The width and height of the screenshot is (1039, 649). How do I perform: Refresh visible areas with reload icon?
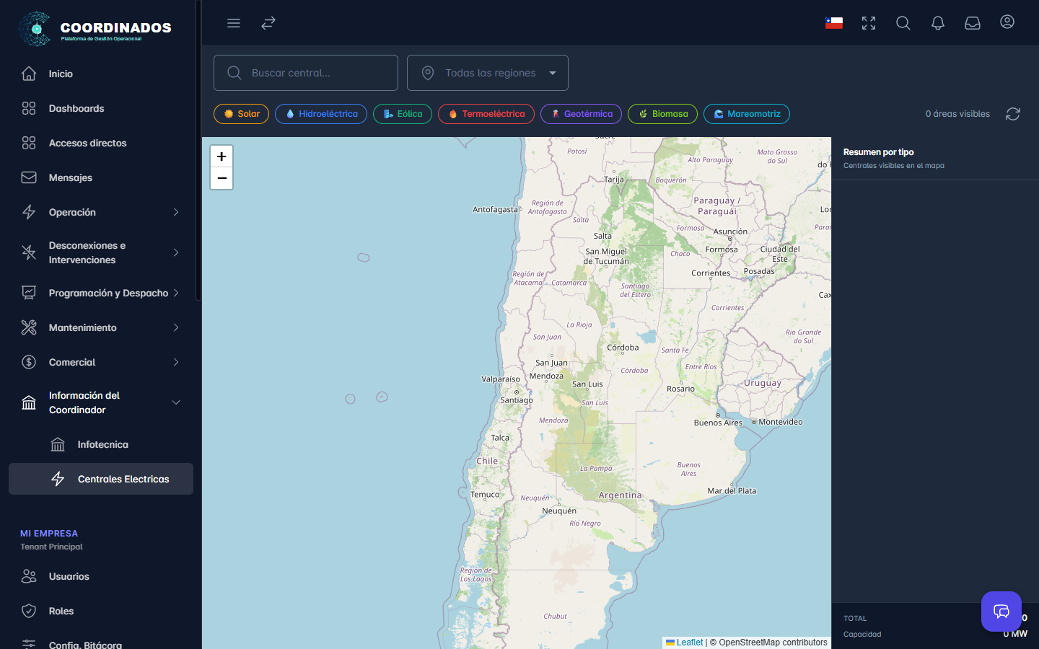1013,114
